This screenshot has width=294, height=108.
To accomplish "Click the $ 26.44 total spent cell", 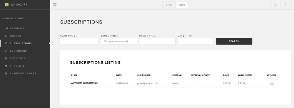I will pyautogui.click(x=241, y=83).
